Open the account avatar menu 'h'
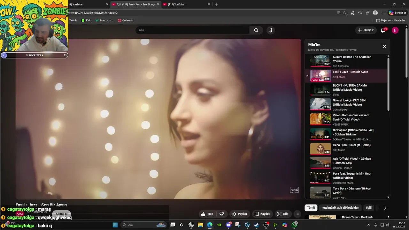The image size is (409, 230). pos(395,30)
